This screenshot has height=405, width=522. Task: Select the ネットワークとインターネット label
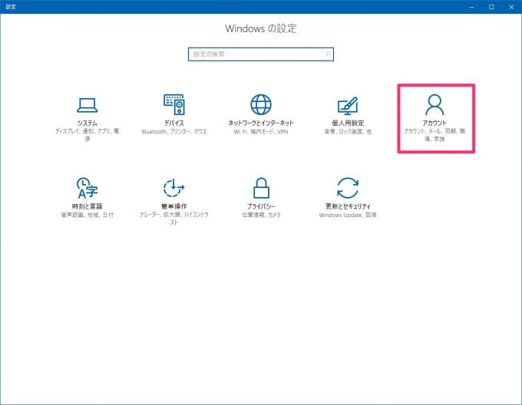tap(261, 123)
